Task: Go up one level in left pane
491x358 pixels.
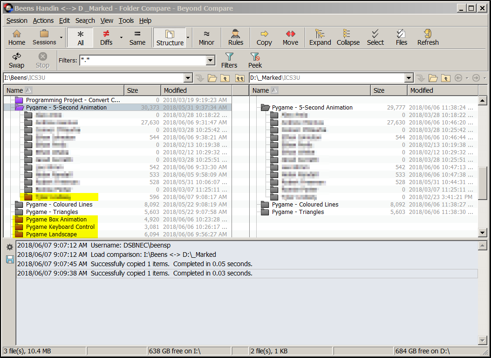Action: [225, 78]
